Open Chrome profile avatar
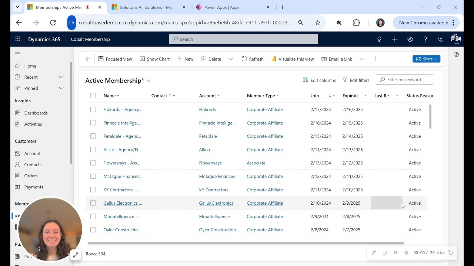 [x=380, y=23]
